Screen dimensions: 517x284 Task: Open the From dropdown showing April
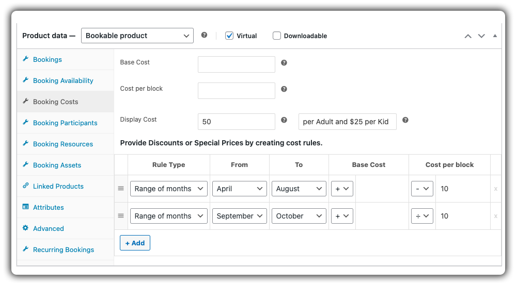(x=239, y=189)
